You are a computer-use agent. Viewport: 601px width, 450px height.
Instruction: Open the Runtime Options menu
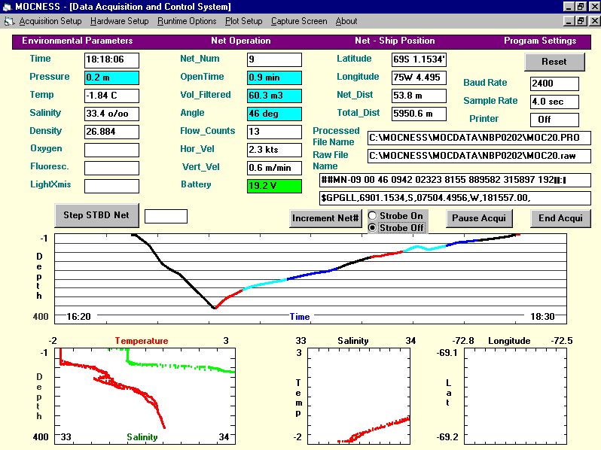[187, 21]
